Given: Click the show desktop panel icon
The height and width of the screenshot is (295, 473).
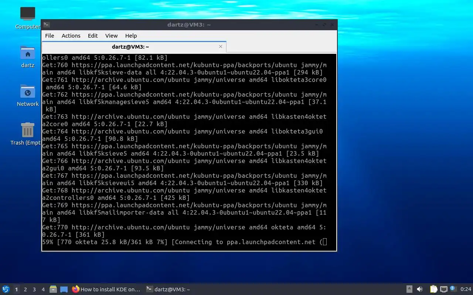Looking at the screenshot, I should click(64, 289).
